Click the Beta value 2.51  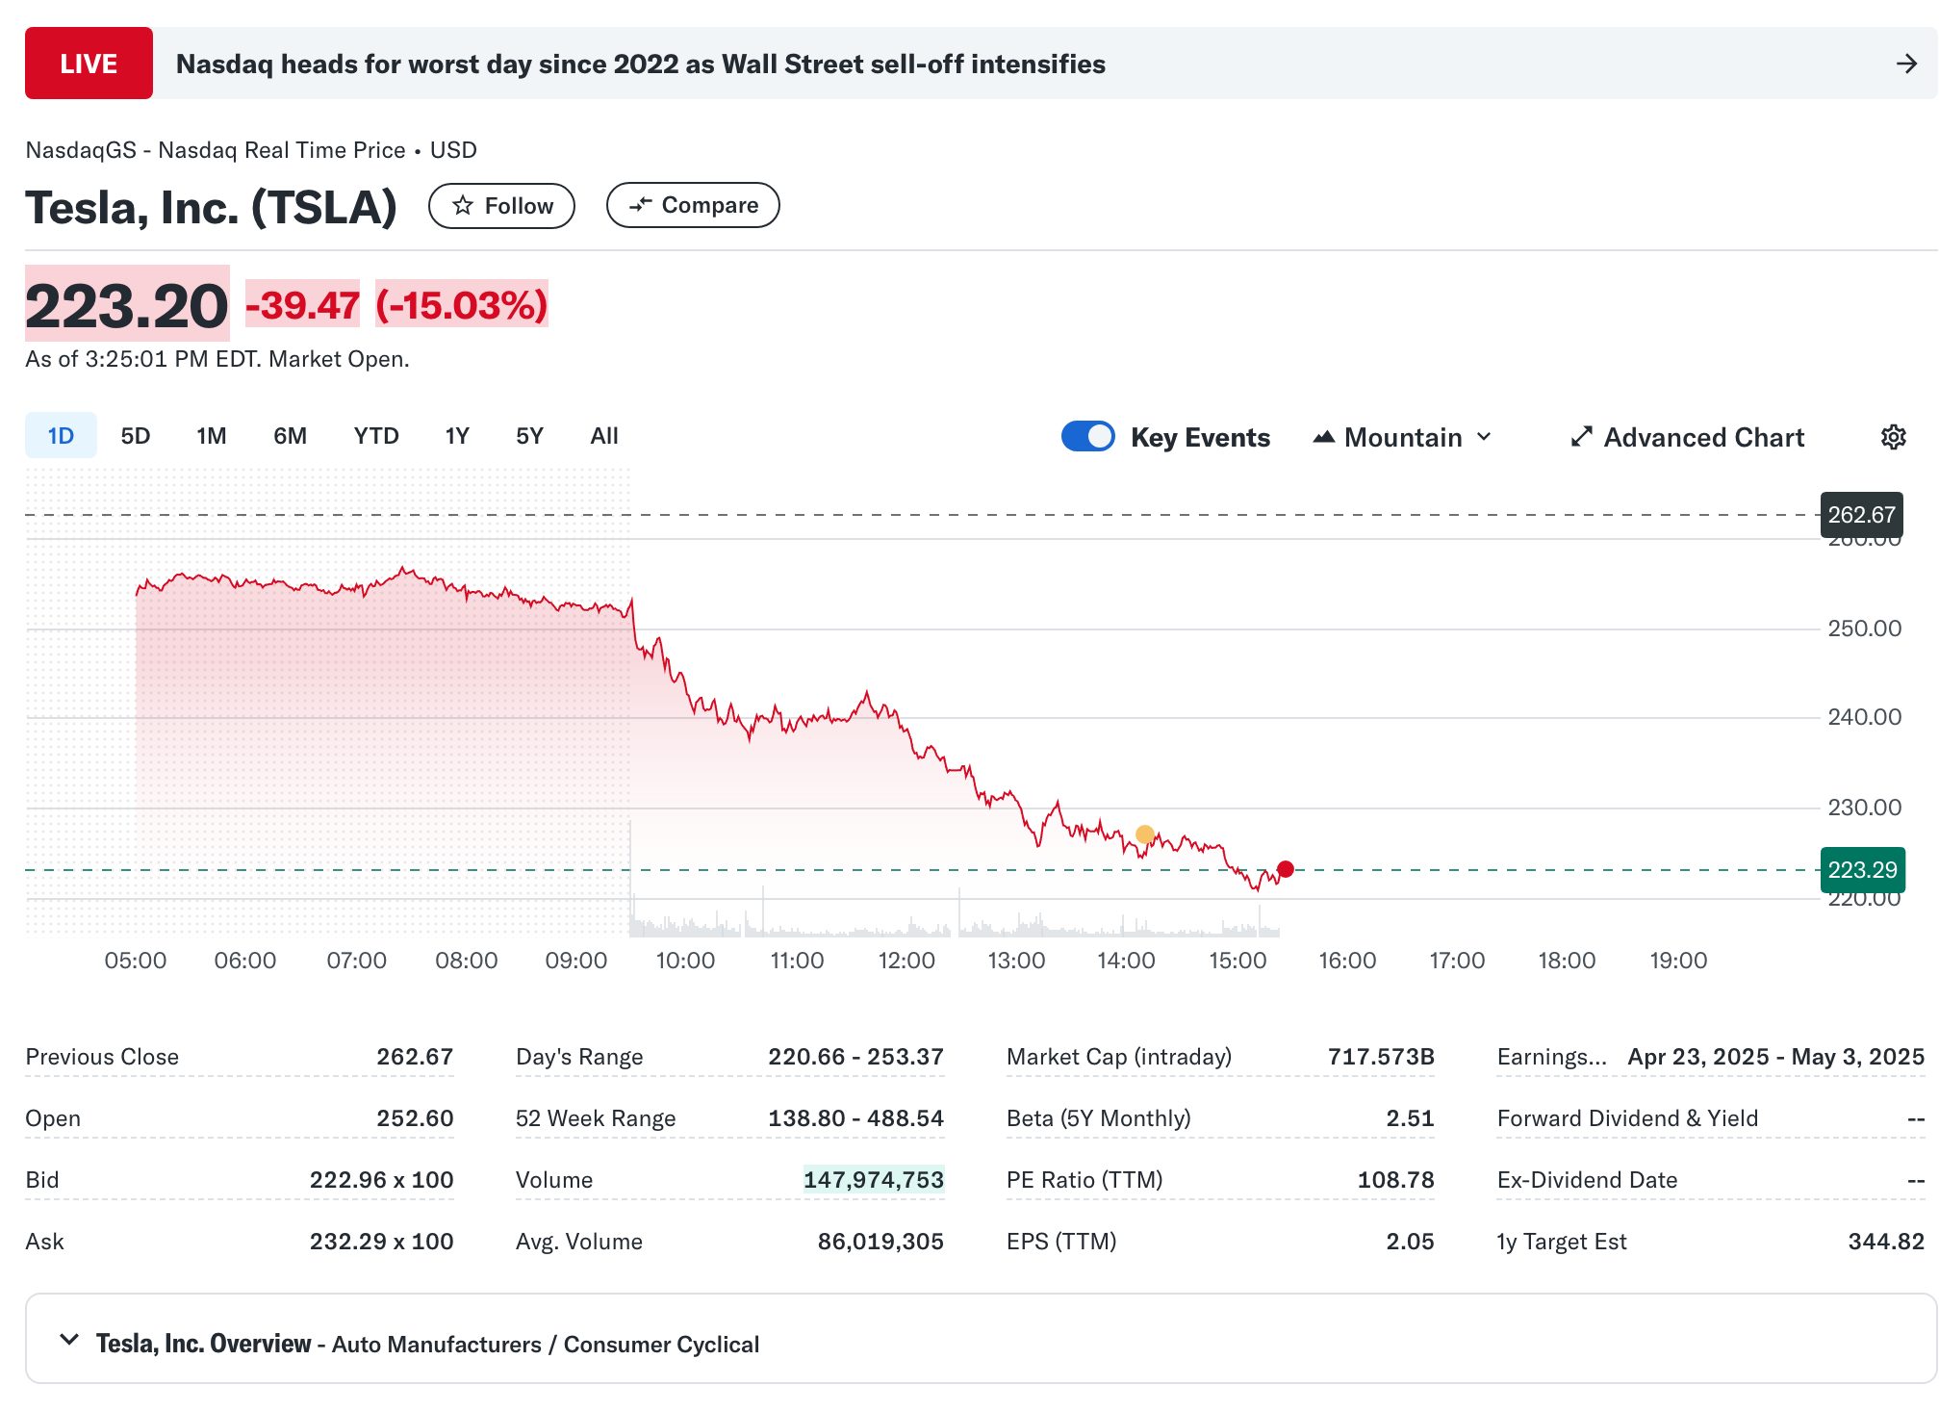point(1410,1118)
